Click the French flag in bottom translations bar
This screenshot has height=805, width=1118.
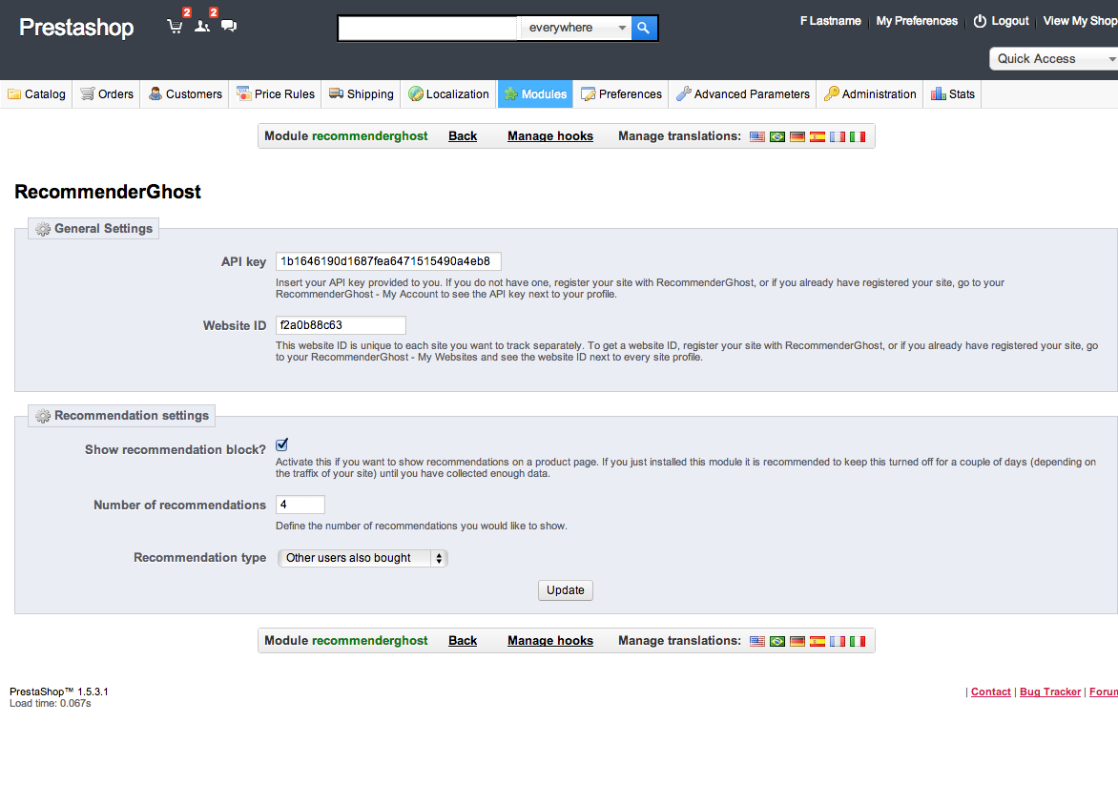click(838, 642)
